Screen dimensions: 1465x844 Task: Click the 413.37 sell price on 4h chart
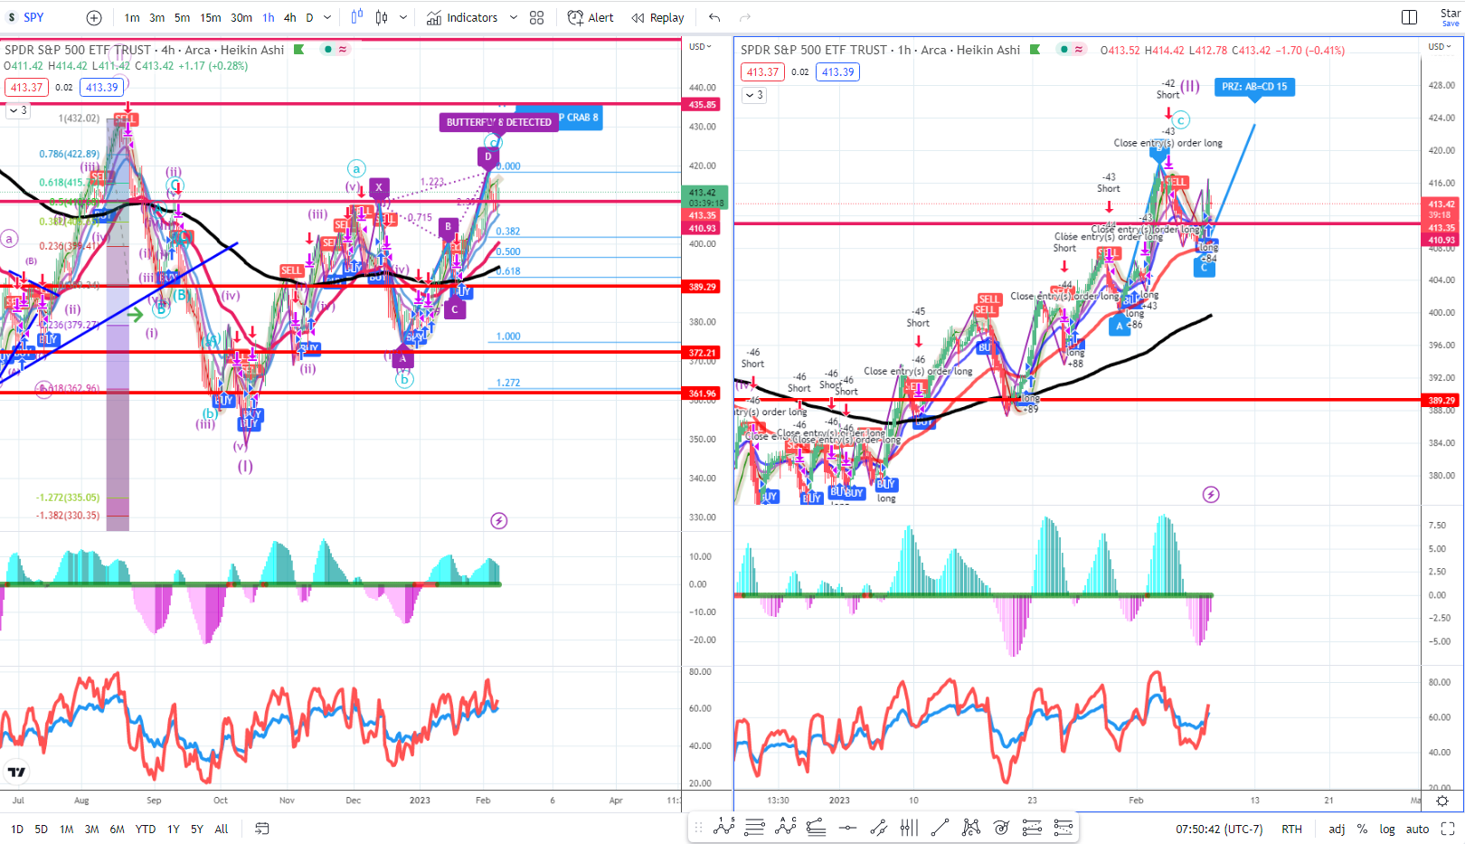26,88
